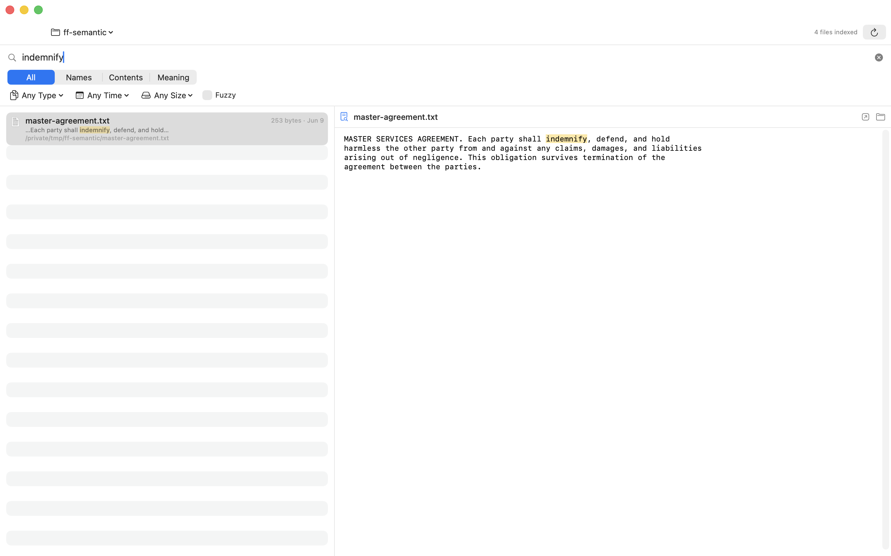Image resolution: width=891 pixels, height=556 pixels.
Task: Switch to the Meaning tab
Action: [x=174, y=77]
